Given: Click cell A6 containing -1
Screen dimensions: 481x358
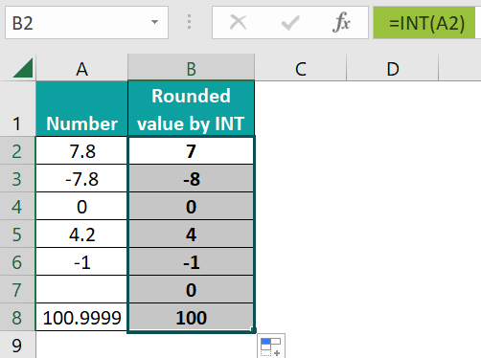Looking at the screenshot, I should 81,261.
